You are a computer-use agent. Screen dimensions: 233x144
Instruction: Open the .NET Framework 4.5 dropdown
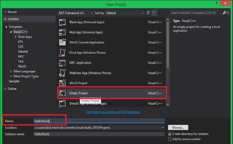pos(76,13)
